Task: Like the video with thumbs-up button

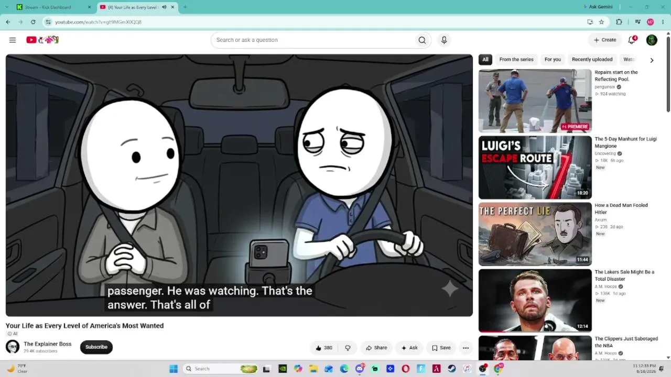Action: coord(324,348)
